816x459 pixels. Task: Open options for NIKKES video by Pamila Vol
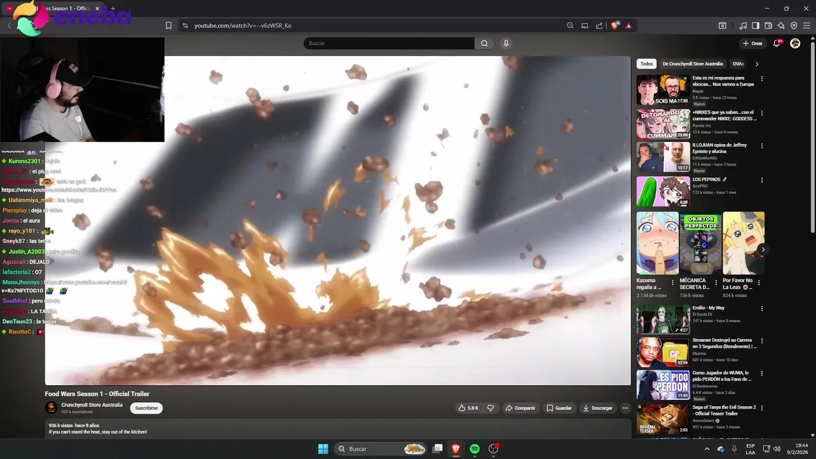pos(761,113)
